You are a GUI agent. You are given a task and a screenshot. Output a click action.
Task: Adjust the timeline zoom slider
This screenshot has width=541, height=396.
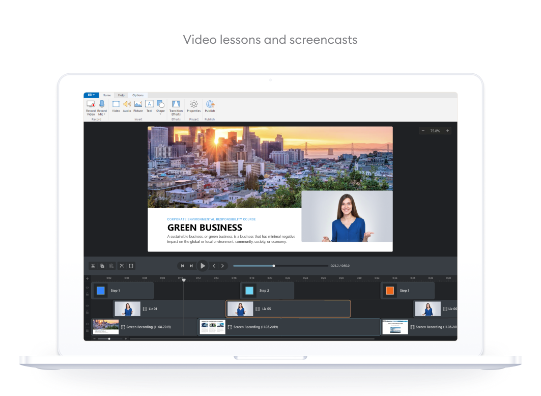tap(109, 339)
